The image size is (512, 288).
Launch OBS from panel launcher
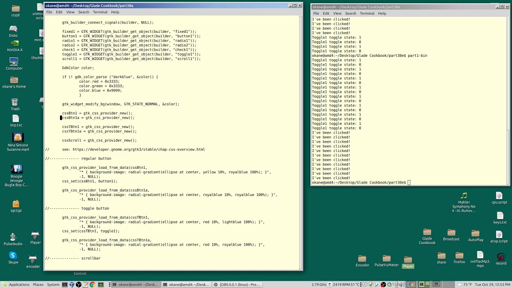78,284
